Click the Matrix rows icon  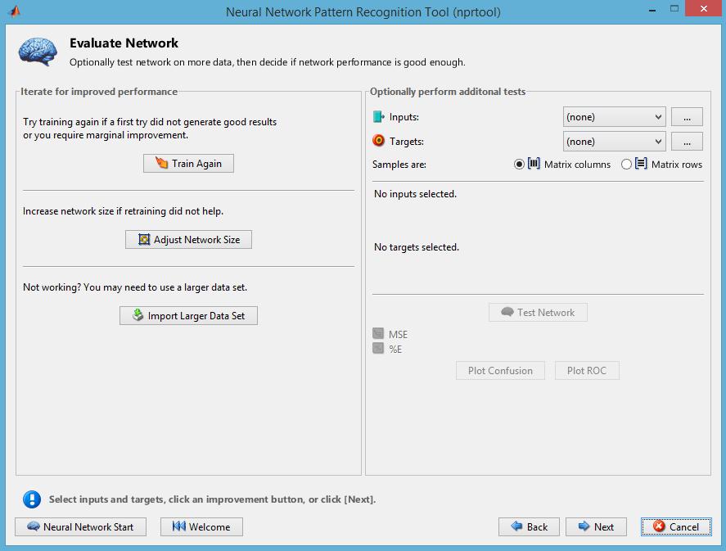641,164
